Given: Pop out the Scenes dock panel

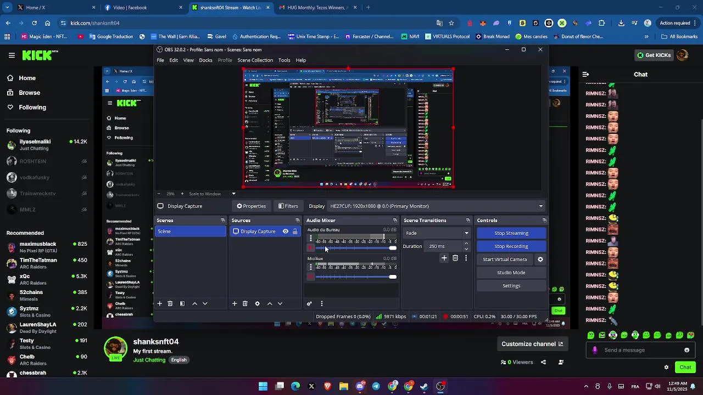Looking at the screenshot, I should tap(222, 221).
